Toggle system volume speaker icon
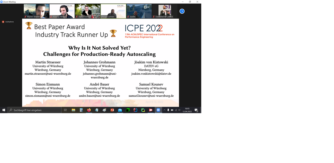The image size is (334, 163). click(180, 110)
